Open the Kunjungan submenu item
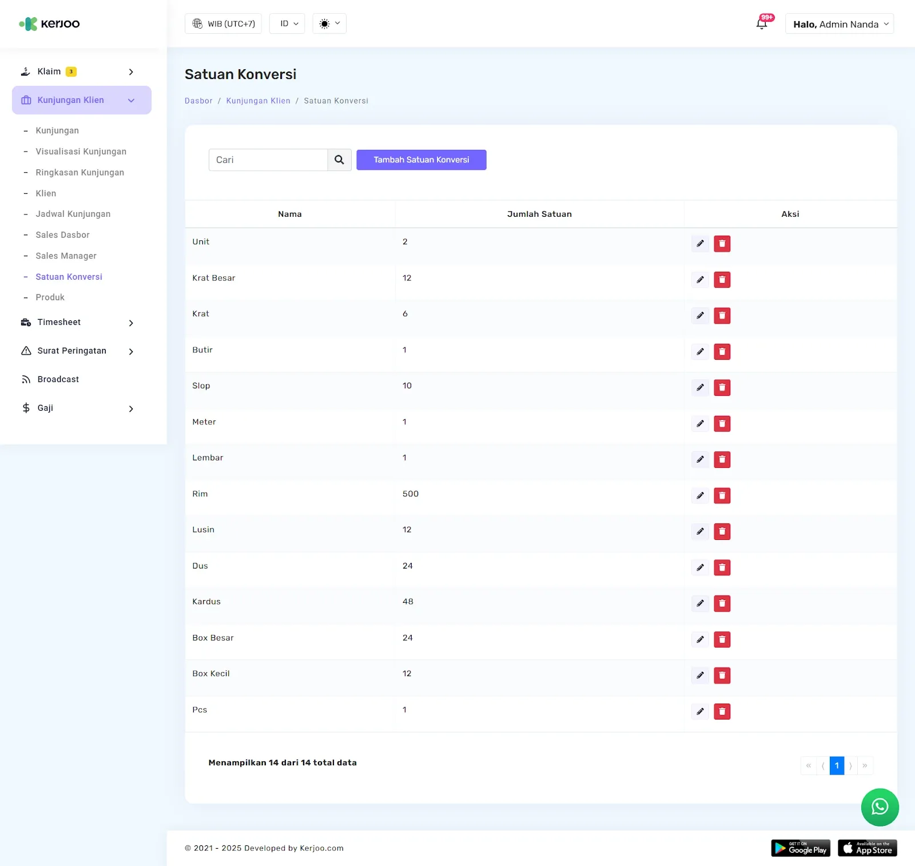The image size is (915, 866). pyautogui.click(x=57, y=130)
